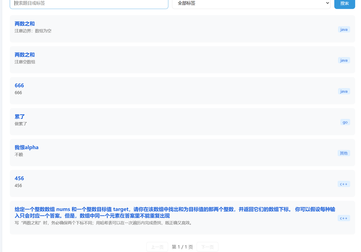Open the 456 problem title
Screen dimensions: 361x252
point(19,178)
